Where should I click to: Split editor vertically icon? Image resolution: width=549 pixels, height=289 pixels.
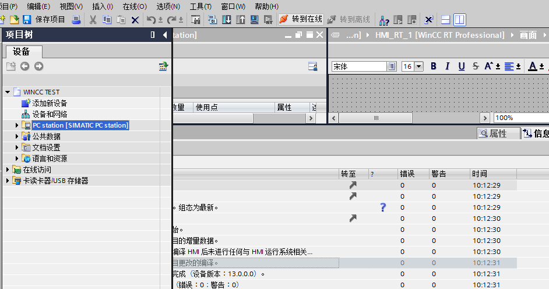click(x=460, y=20)
